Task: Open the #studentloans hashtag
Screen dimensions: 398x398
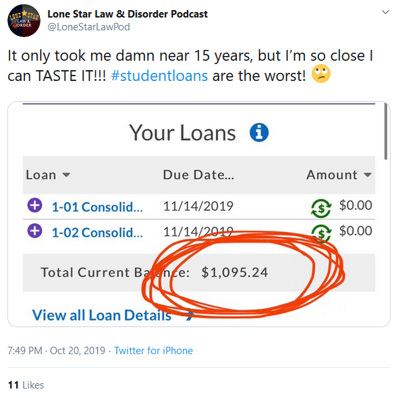Action: [x=159, y=76]
